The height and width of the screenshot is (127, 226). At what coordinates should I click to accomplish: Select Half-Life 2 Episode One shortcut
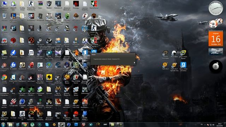(174, 66)
